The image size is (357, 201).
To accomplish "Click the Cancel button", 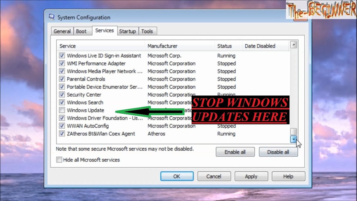I will click(214, 176).
